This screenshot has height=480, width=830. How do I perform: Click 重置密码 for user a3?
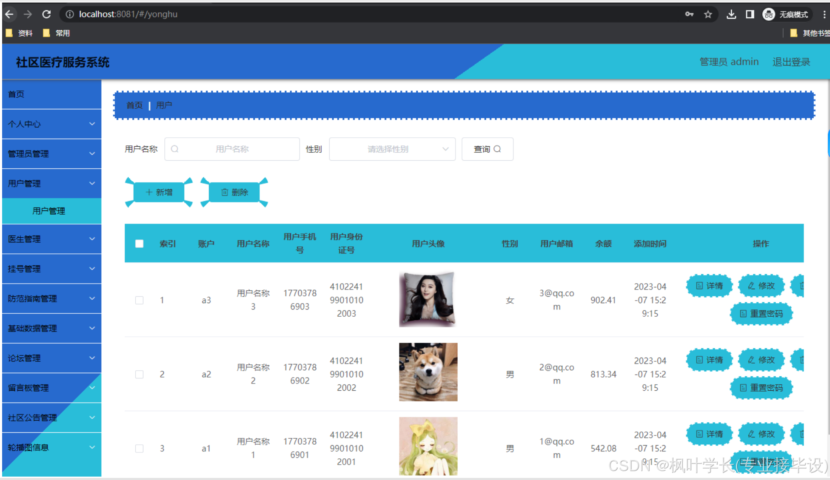pos(761,314)
